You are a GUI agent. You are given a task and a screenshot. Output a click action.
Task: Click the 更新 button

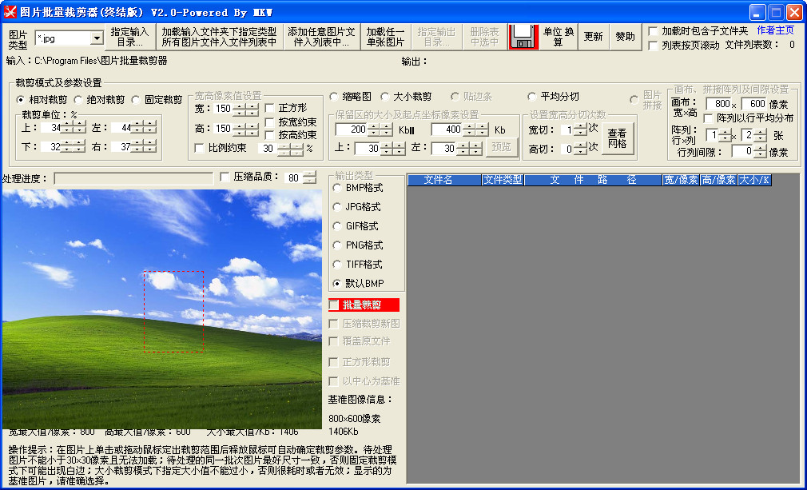tap(594, 37)
